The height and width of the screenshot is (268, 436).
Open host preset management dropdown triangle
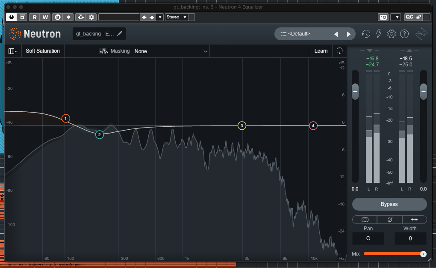(x=160, y=17)
